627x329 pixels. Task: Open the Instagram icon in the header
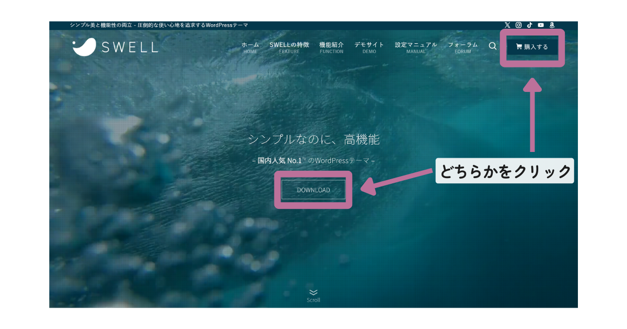(519, 25)
